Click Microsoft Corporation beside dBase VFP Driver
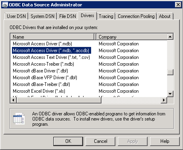The image size is (183, 150). [119, 78]
